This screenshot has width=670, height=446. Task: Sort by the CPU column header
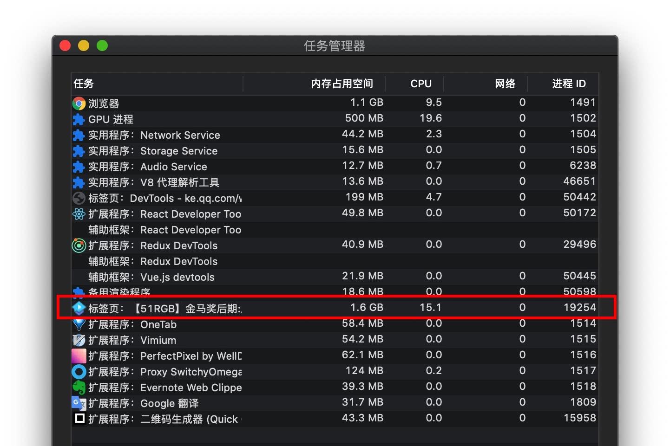tap(420, 84)
